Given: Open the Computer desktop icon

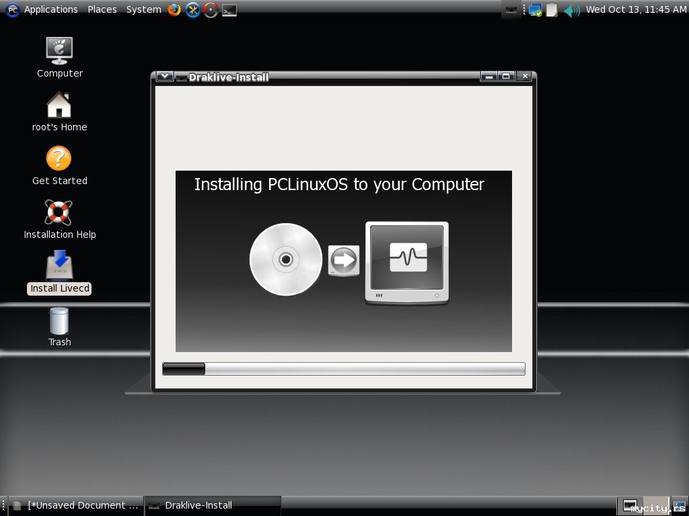Looking at the screenshot, I should (59, 50).
